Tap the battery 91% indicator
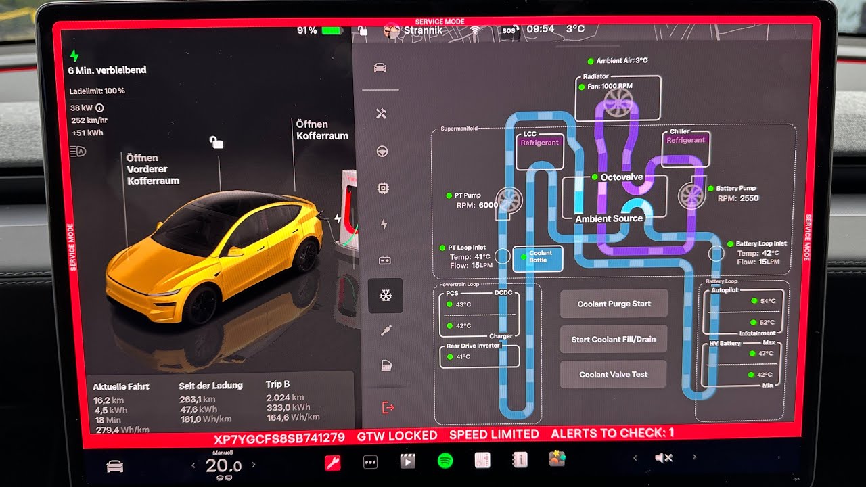The height and width of the screenshot is (487, 866). [x=319, y=30]
